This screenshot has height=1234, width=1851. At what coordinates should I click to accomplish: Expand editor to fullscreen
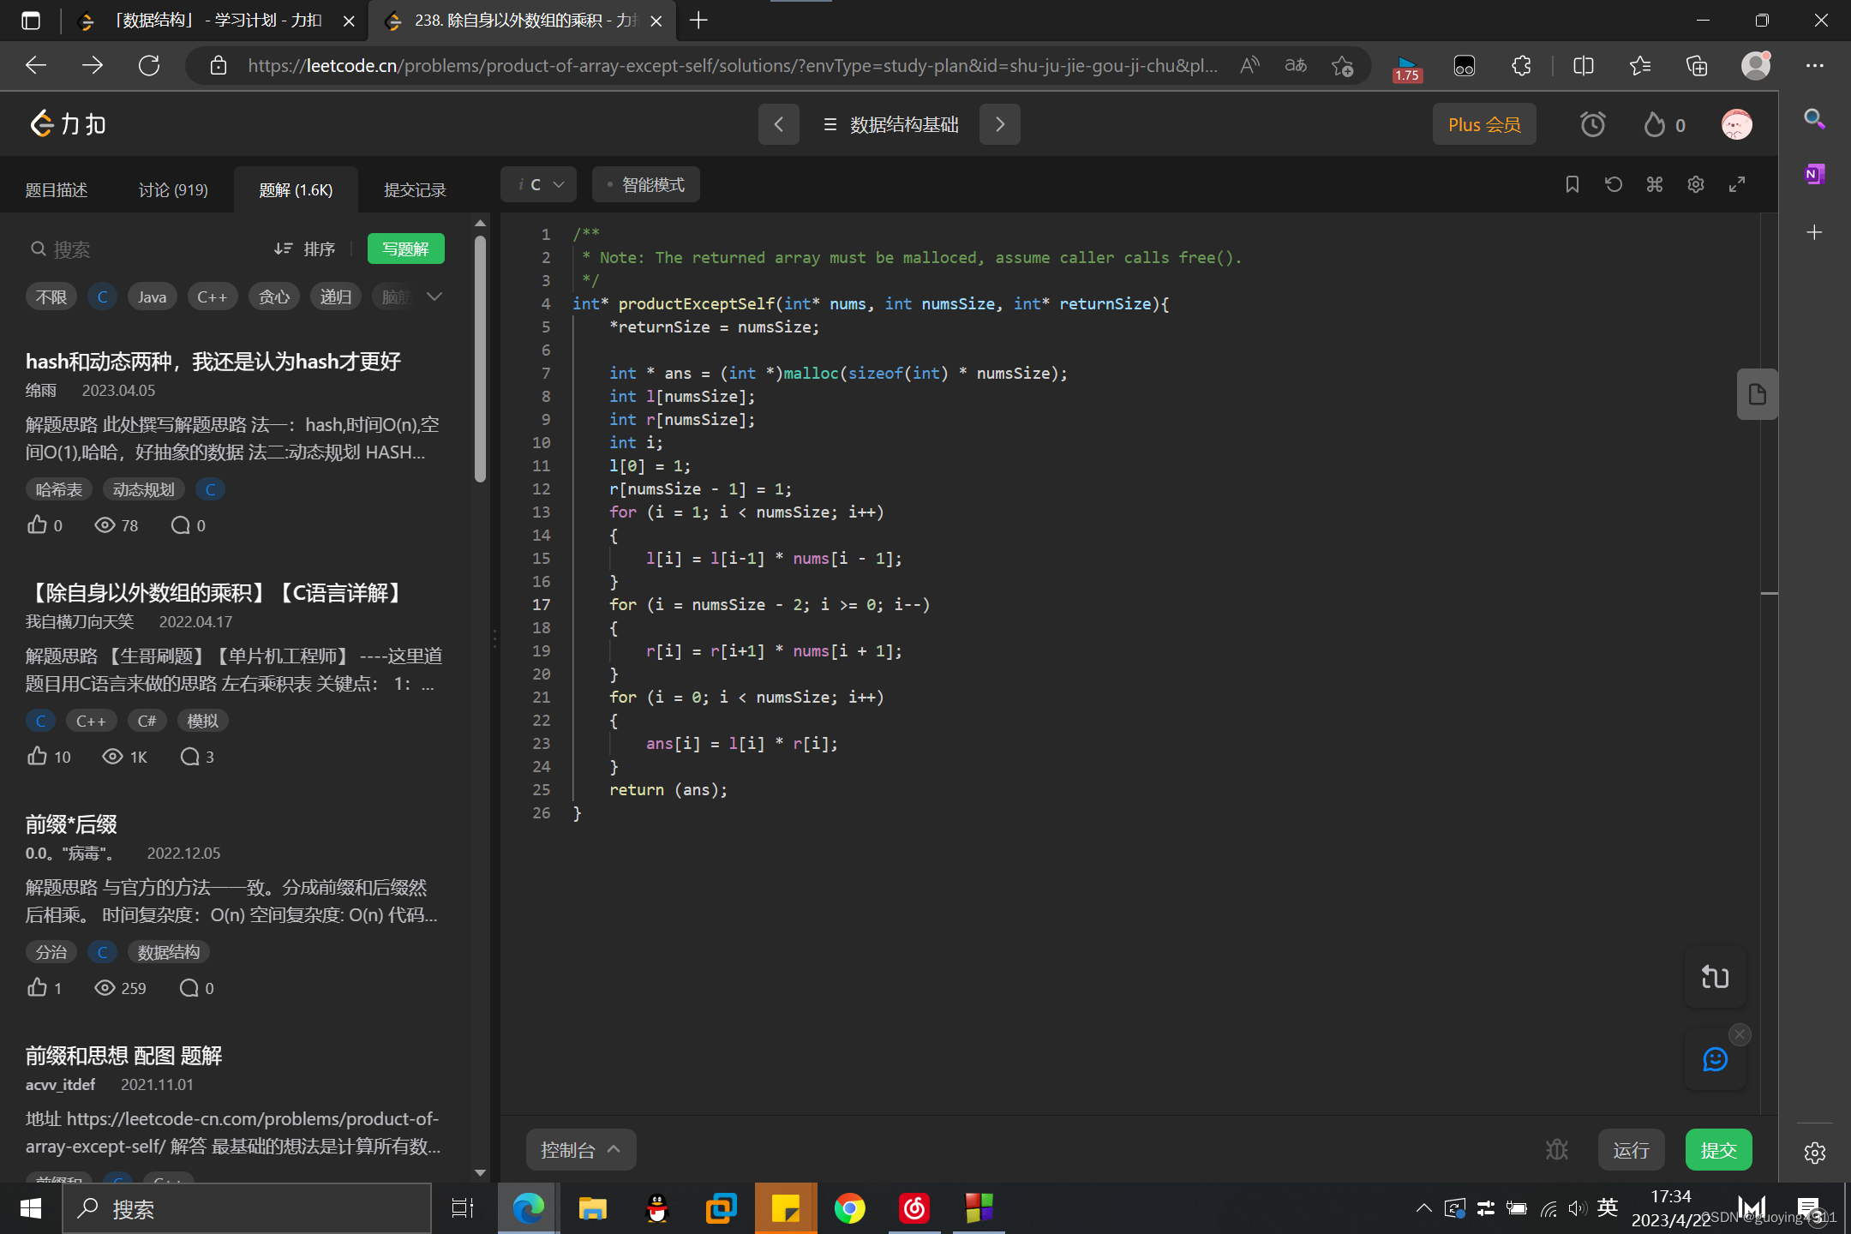(x=1736, y=184)
